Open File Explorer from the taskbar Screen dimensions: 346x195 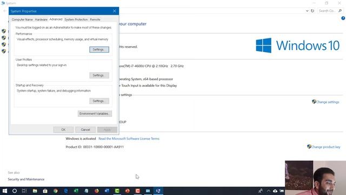(x=35, y=191)
